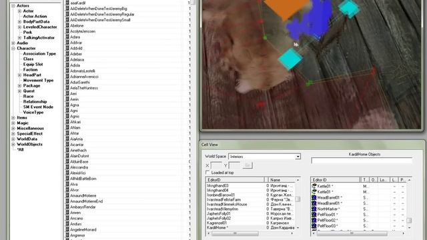The width and height of the screenshot is (427, 240).
Task: Select Perk under Actors
Action: click(x=27, y=33)
